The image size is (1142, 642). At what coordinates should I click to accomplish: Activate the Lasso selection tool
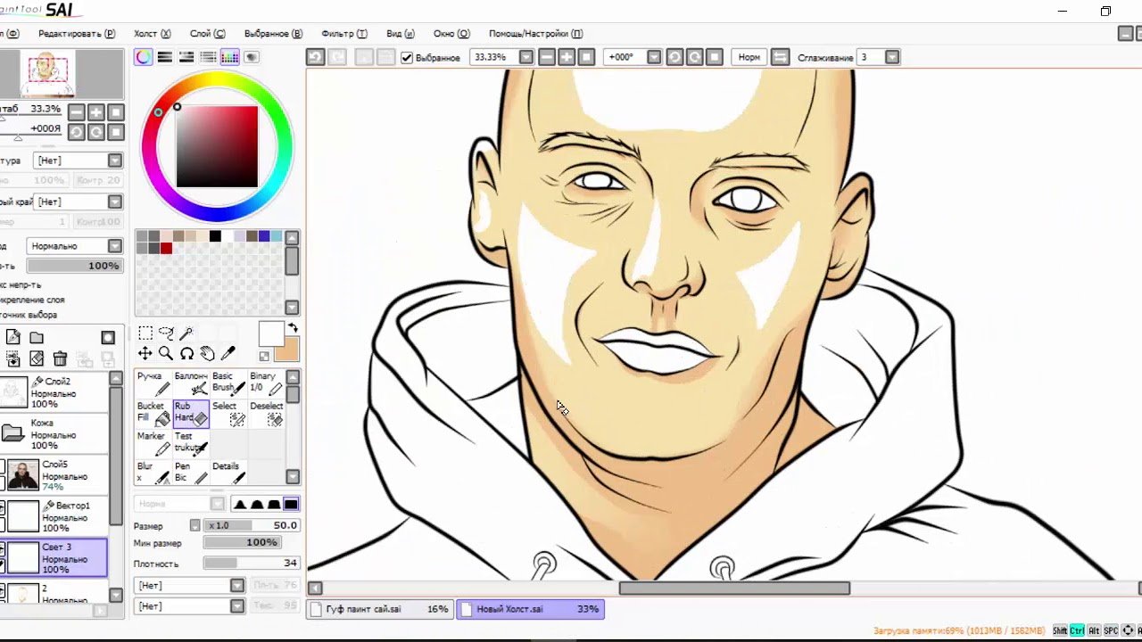pyautogui.click(x=166, y=333)
